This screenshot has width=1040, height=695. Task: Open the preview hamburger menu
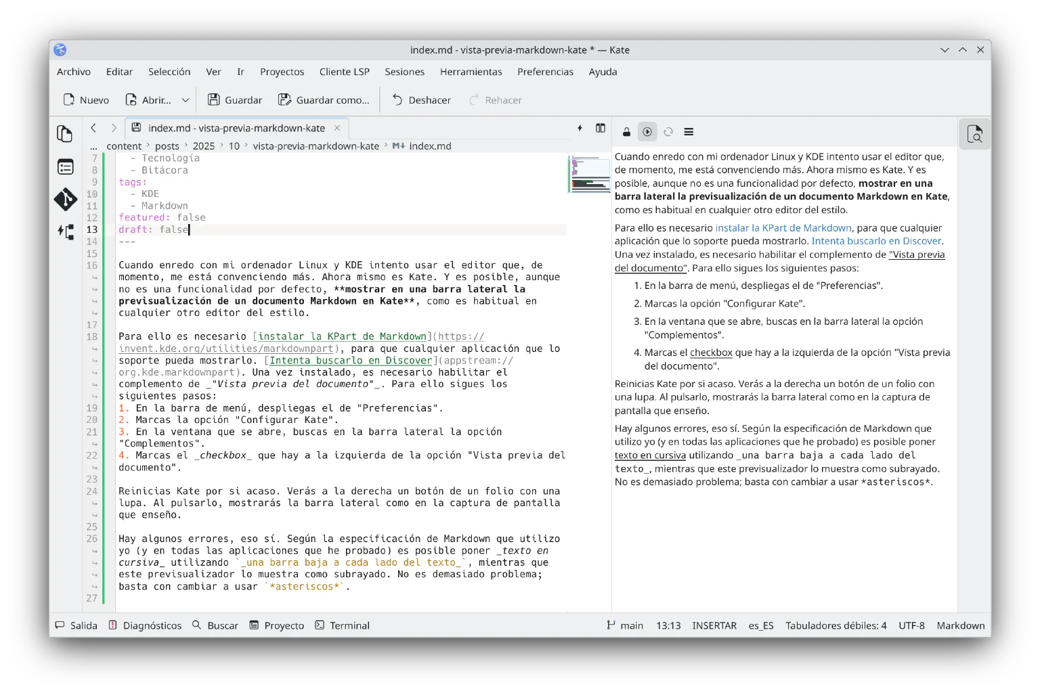click(x=689, y=132)
